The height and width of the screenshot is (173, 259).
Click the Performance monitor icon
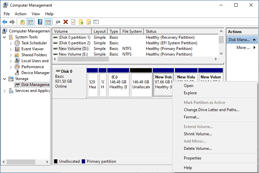tap(17, 67)
